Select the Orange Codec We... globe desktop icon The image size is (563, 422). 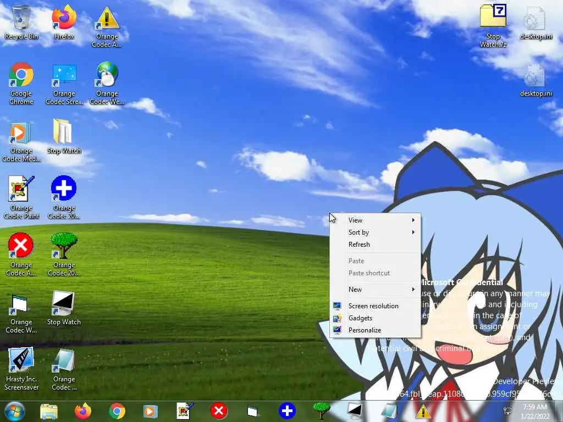(107, 84)
